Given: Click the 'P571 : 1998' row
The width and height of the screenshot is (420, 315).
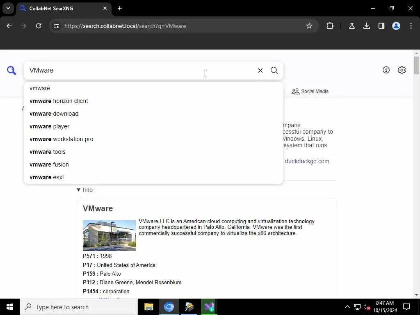Looking at the screenshot, I should tap(97, 256).
